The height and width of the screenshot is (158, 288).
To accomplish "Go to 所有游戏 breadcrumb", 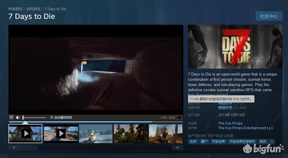I will [15, 9].
